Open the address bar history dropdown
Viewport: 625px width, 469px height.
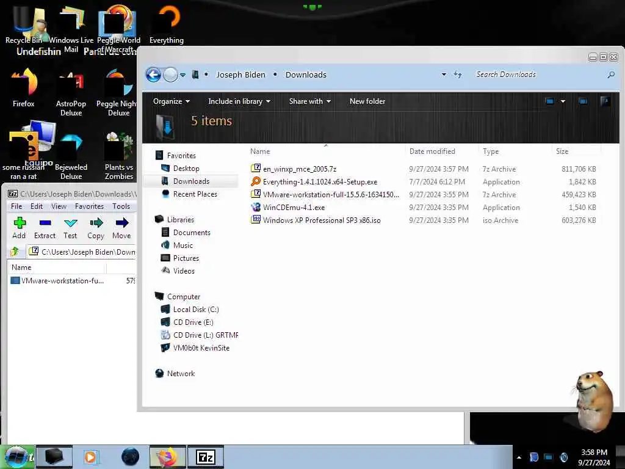444,75
